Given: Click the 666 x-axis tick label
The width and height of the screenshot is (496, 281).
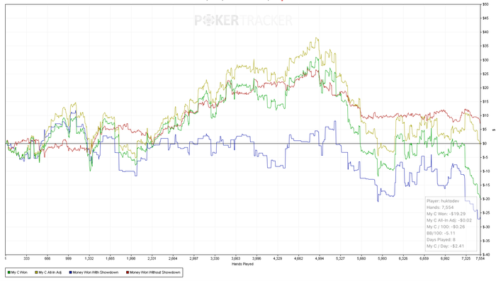Looking at the screenshot, I should (47, 258).
